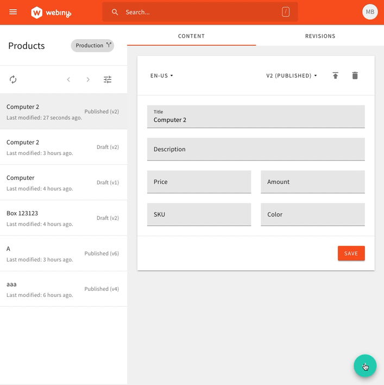Click the Published (v6) status label
384x385 pixels.
click(102, 253)
